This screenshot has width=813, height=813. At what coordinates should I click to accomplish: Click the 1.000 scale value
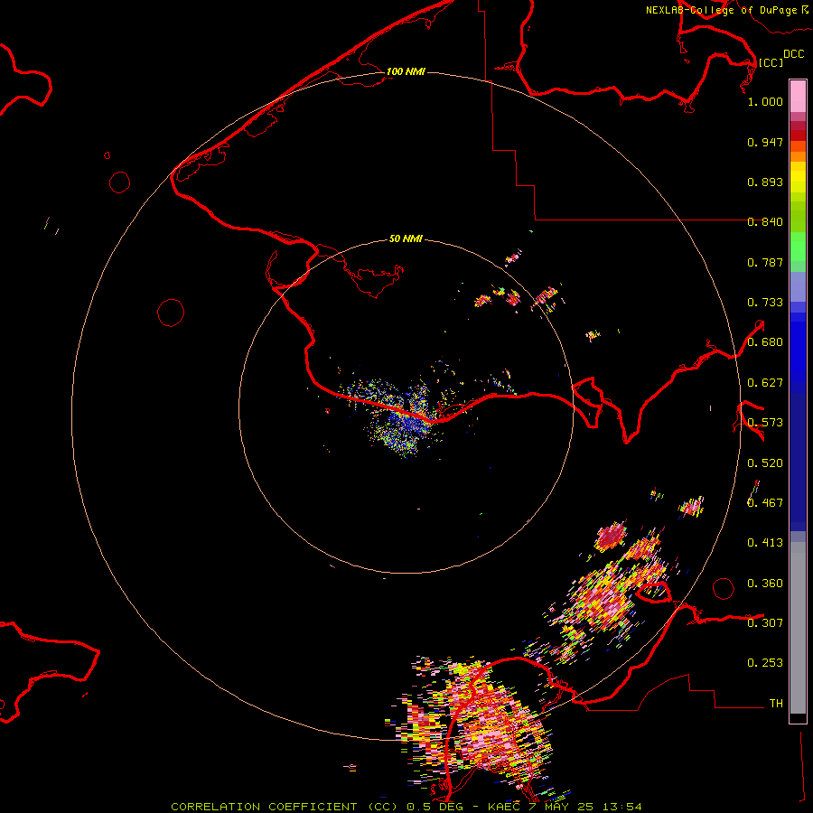tap(765, 101)
